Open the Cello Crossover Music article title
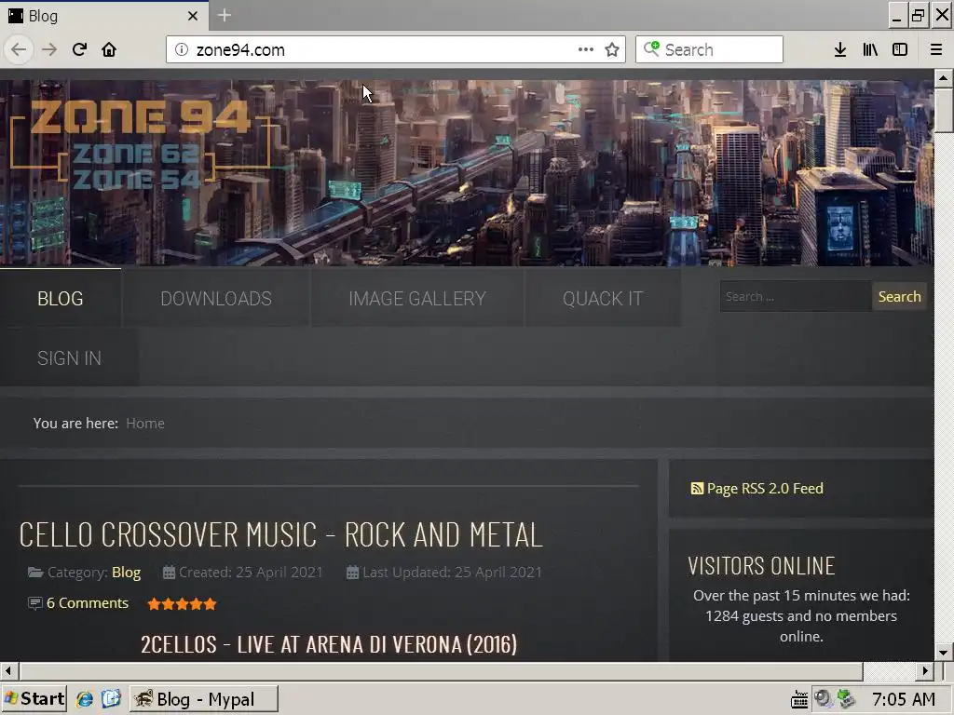The height and width of the screenshot is (715, 954). click(280, 535)
